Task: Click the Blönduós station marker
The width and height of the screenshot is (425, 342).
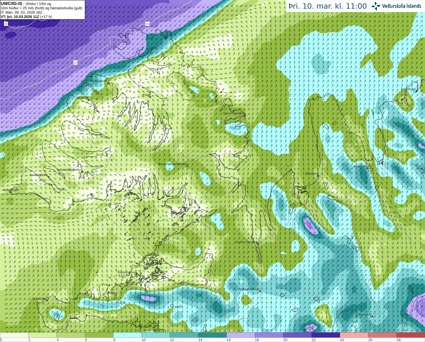Action: click(318, 175)
